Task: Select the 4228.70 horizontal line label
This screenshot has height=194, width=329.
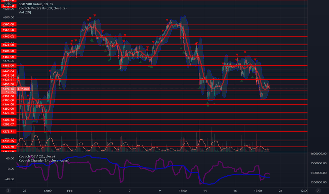Action: pyautogui.click(x=8, y=147)
